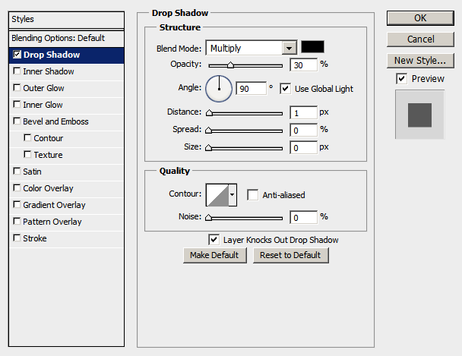The width and height of the screenshot is (462, 356).
Task: Open the Blend Mode Multiply dropdown
Action: (252, 48)
